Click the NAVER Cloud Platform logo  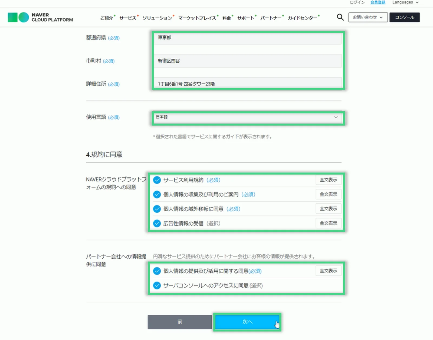(x=40, y=17)
